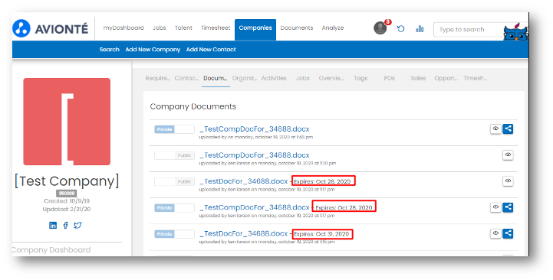Click the Type to search field
The height and width of the screenshot is (280, 553).
point(469,30)
